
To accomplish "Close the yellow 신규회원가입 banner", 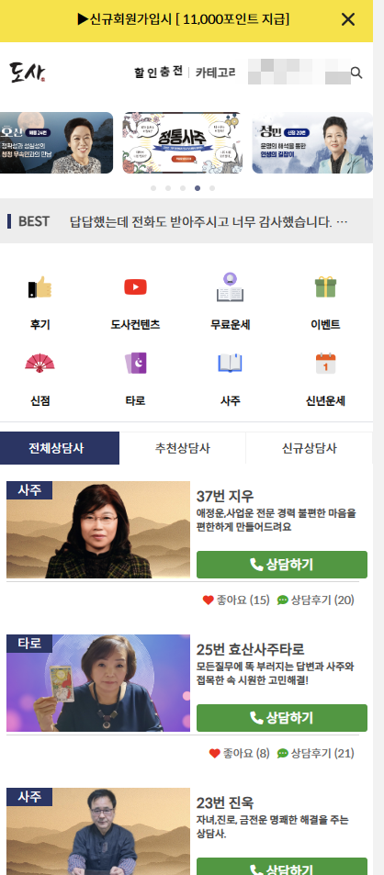I will (x=348, y=19).
